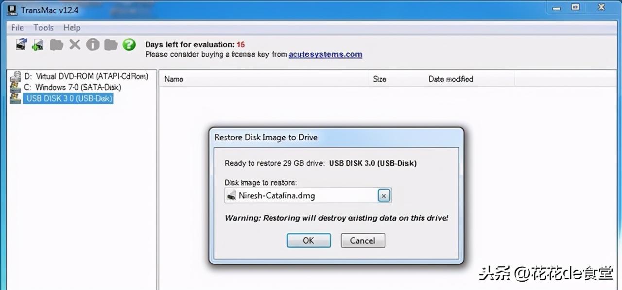622x290 pixels.
Task: Open the Help menu
Action: pos(72,28)
